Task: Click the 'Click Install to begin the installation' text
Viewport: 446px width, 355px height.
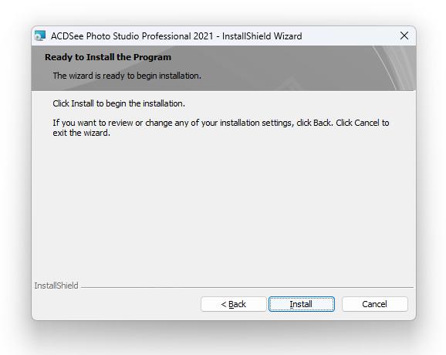Action: point(119,103)
